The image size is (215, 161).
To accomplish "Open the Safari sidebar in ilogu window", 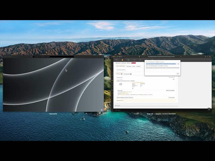I will 118,57.
